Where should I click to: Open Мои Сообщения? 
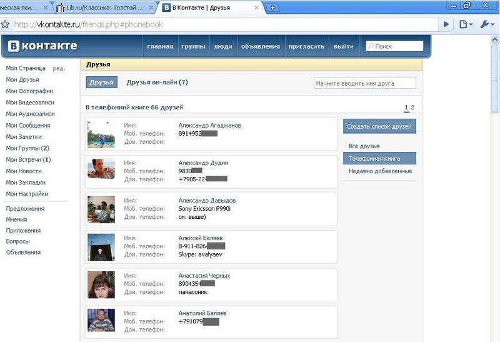click(x=28, y=126)
